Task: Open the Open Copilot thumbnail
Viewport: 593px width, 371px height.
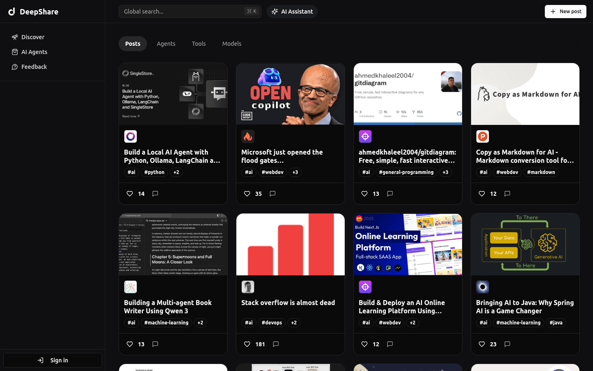Action: [290, 94]
